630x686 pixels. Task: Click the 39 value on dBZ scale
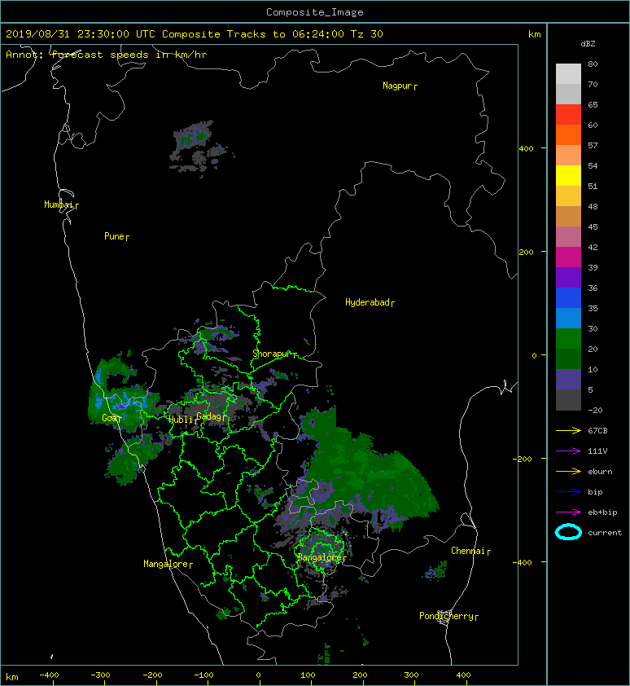tap(593, 268)
